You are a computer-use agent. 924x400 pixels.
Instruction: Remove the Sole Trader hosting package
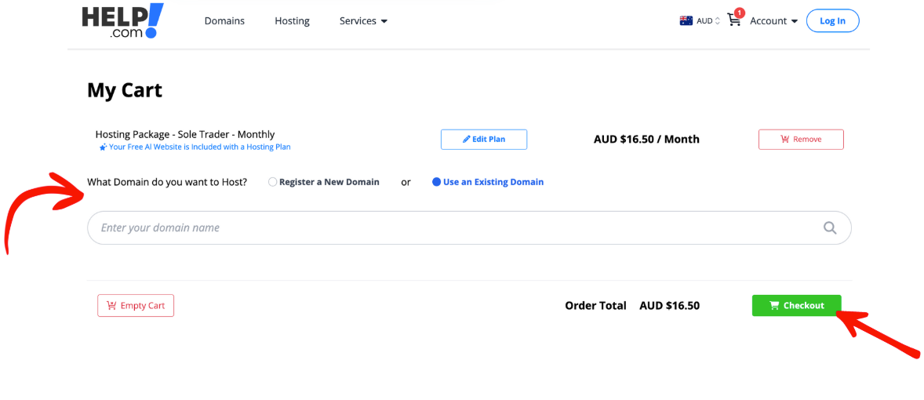800,140
